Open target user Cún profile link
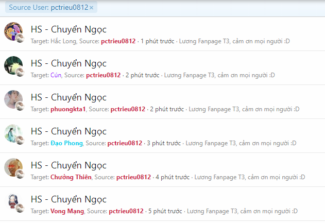The width and height of the screenshot is (325, 223). click(56, 75)
